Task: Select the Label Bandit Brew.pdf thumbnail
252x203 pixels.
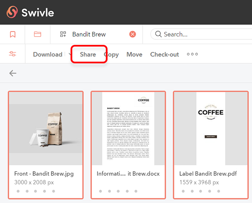Action: 211,128
